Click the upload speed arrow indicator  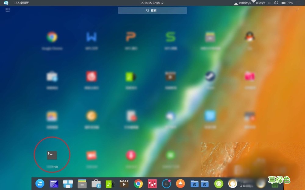pyautogui.click(x=236, y=4)
